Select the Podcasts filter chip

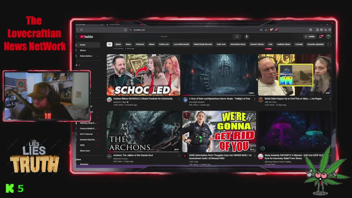tap(140, 44)
